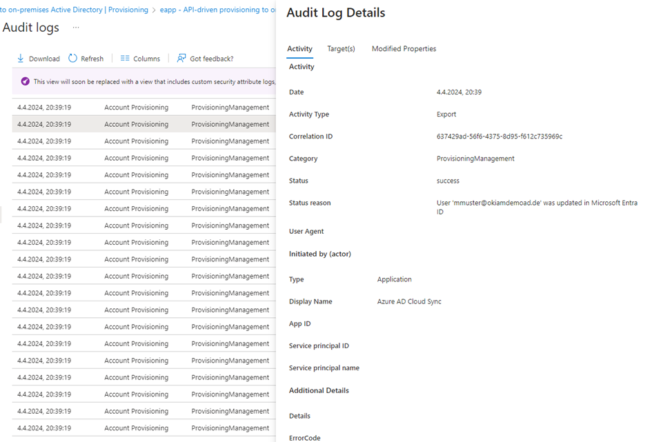The height and width of the screenshot is (442, 652).
Task: Click the checkmark icon on the notification banner
Action: [25, 81]
